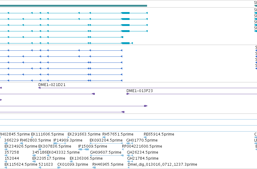
Task: Click the 357258 feature label
Action: click(x=12, y=152)
